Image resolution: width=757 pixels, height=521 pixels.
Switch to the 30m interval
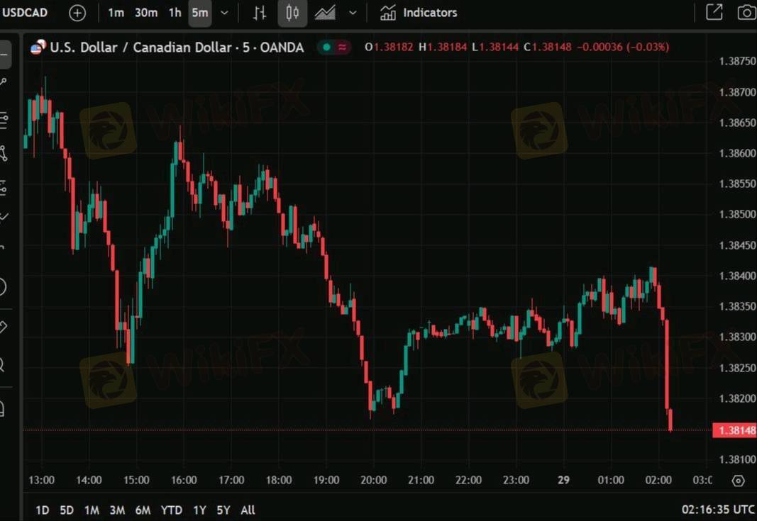(x=146, y=13)
